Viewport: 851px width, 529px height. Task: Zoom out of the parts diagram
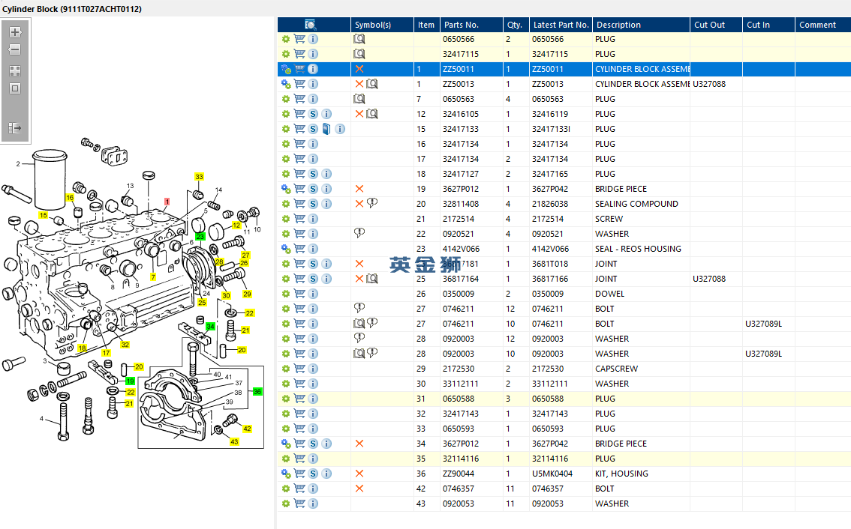(x=14, y=49)
